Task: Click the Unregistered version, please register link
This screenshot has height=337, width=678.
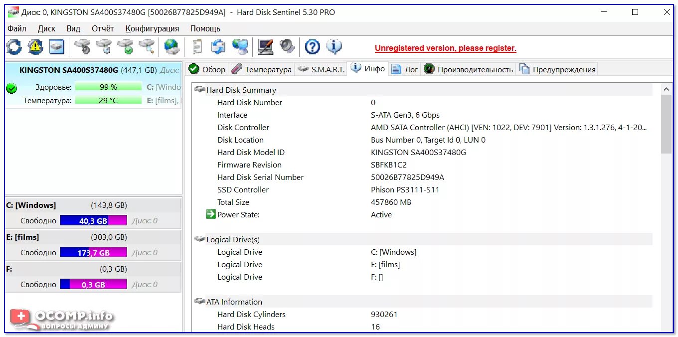Action: (446, 48)
